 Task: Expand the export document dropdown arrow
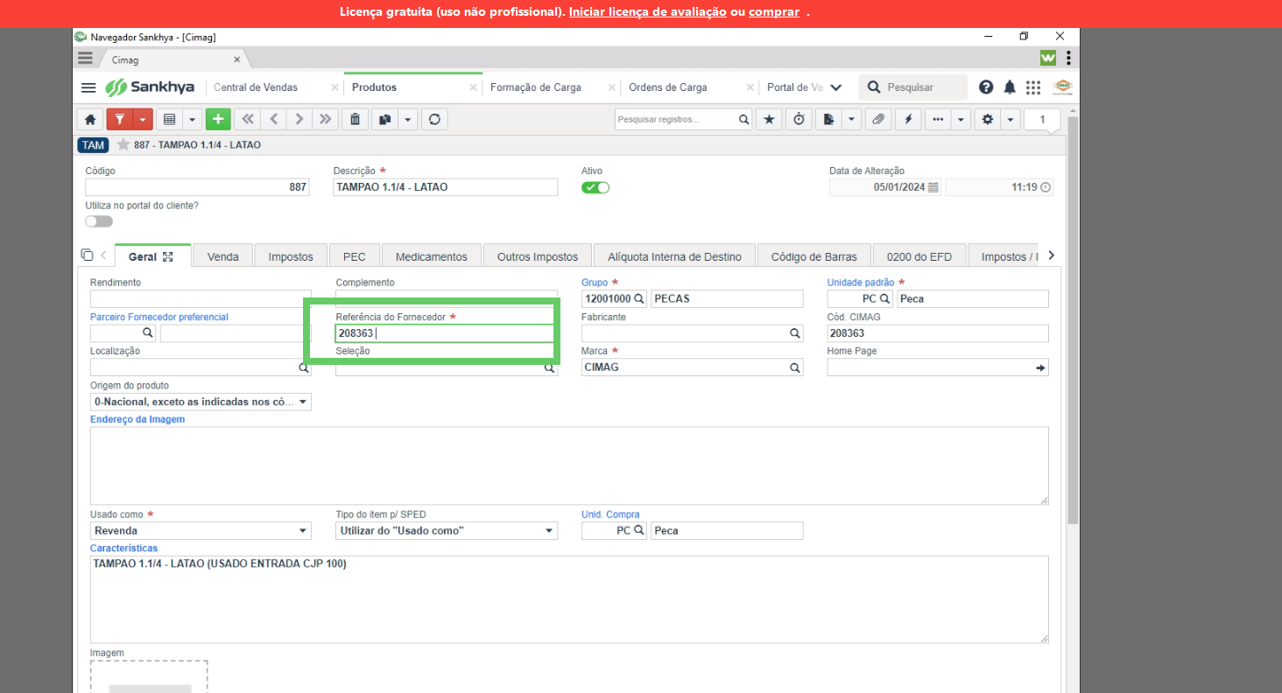coord(851,119)
